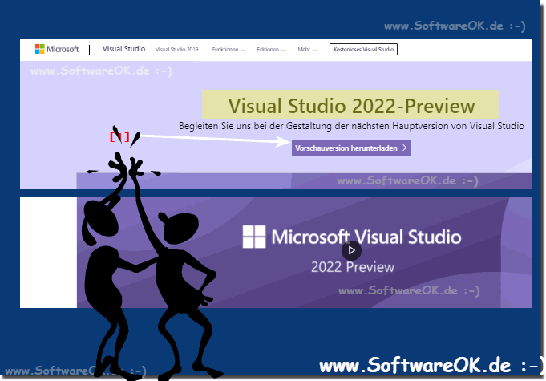Click the Microsoft Visual Studio video thumbnail title
This screenshot has height=381, width=546.
(366, 237)
